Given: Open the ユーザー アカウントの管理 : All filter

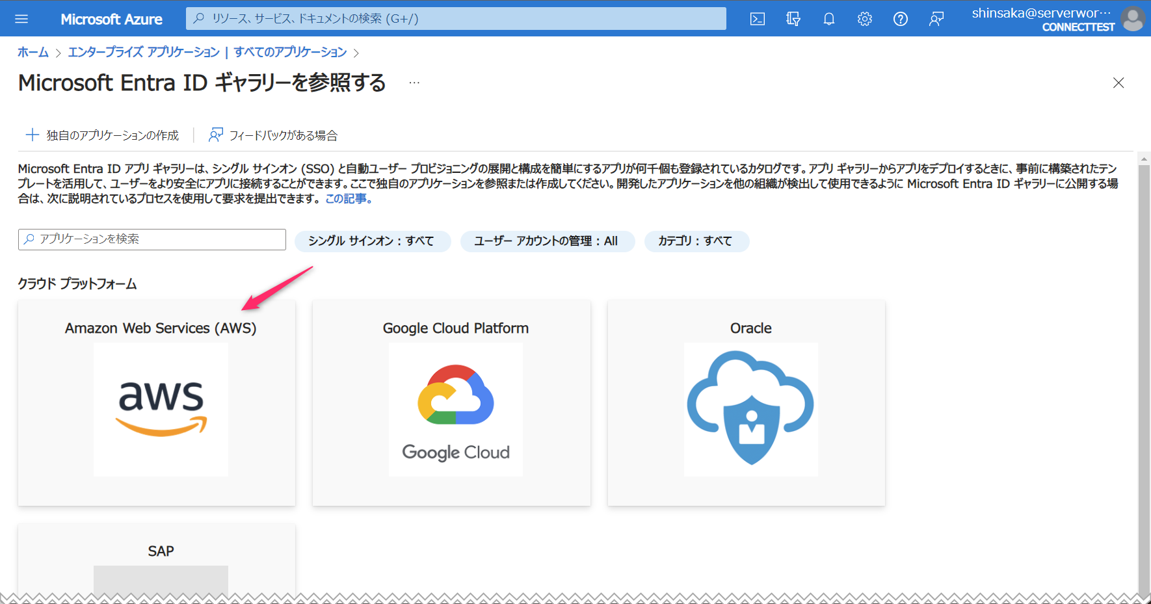Looking at the screenshot, I should [x=548, y=241].
